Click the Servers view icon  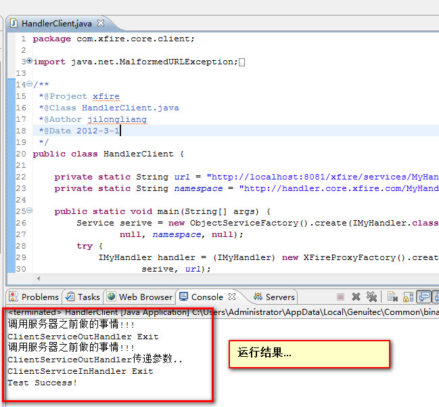[x=258, y=297]
